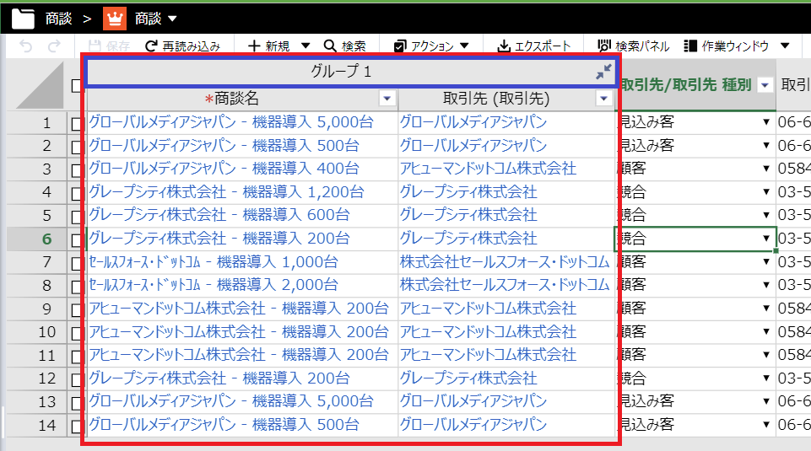Check the checkbox for row 1
This screenshot has height=451, width=811.
click(76, 124)
